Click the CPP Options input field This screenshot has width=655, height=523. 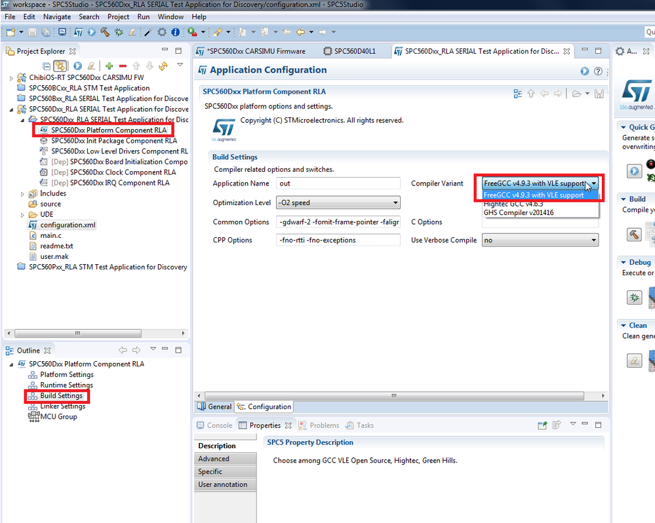click(338, 241)
